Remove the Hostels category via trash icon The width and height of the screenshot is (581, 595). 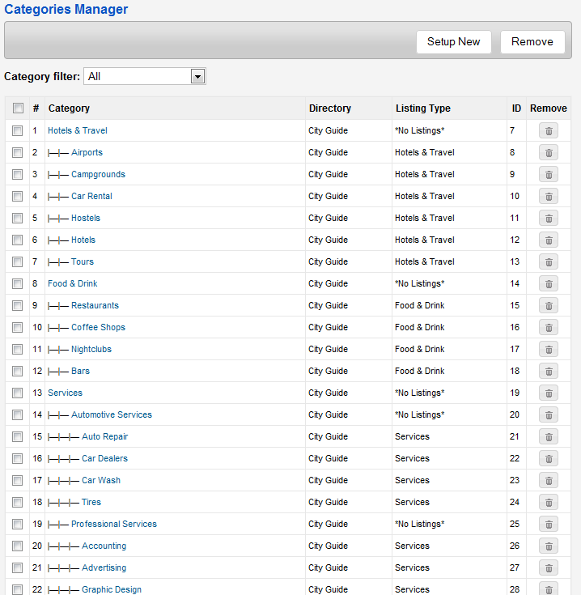click(548, 218)
